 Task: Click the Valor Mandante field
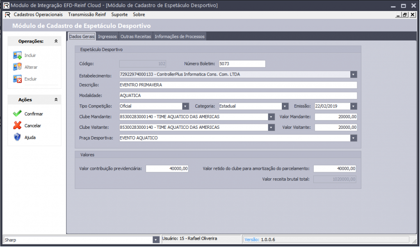[x=336, y=117]
